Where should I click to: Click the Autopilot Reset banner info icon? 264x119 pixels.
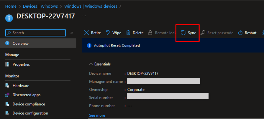89,46
